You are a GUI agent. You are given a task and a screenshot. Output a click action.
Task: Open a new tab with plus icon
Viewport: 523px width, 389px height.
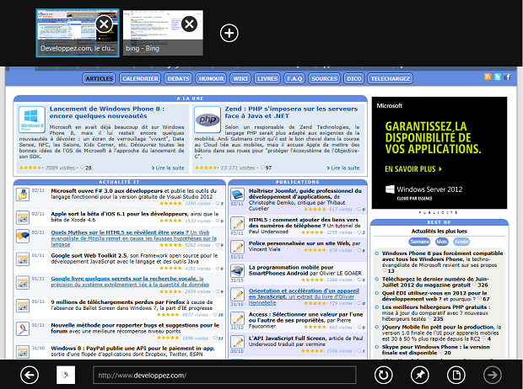(229, 33)
